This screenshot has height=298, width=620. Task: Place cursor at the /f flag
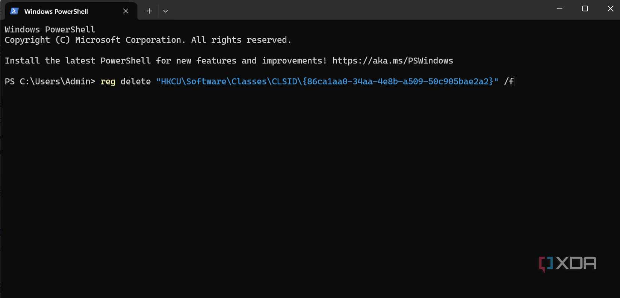pyautogui.click(x=509, y=81)
